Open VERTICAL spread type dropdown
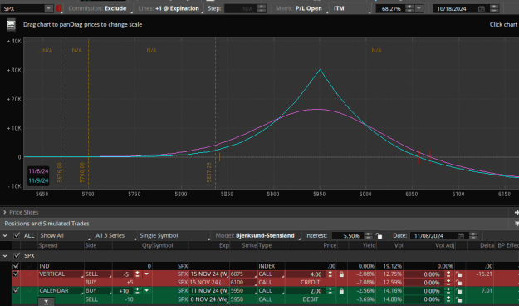 pyautogui.click(x=61, y=274)
